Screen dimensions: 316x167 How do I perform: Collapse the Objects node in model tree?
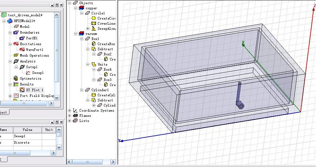pyautogui.click(x=70, y=3)
